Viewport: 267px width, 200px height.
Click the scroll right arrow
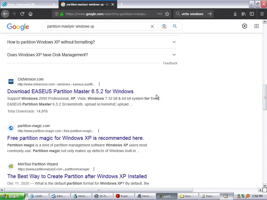pyautogui.click(x=260, y=190)
